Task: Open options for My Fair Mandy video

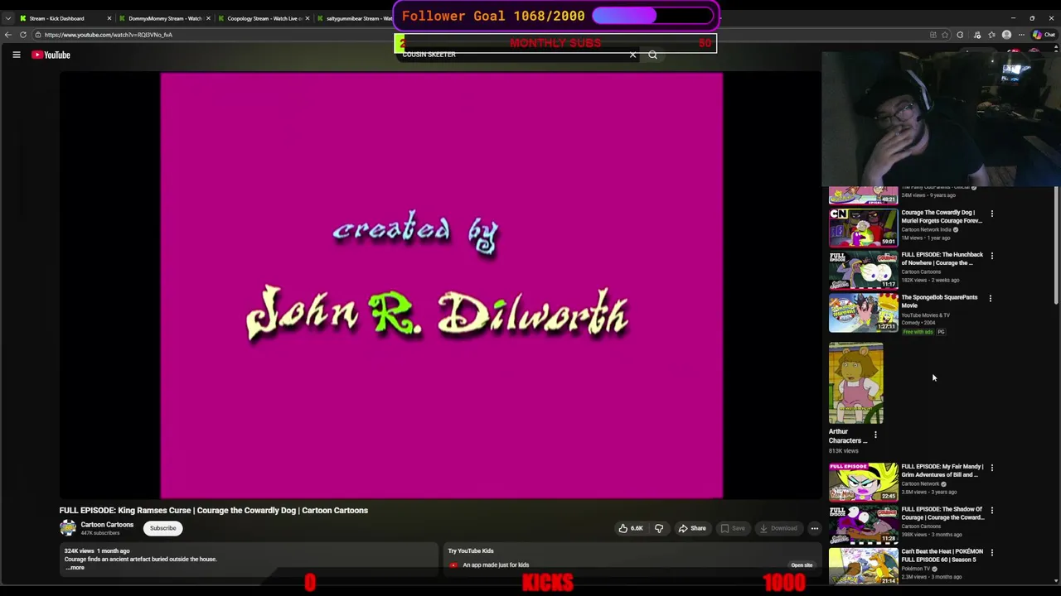Action: [x=991, y=468]
